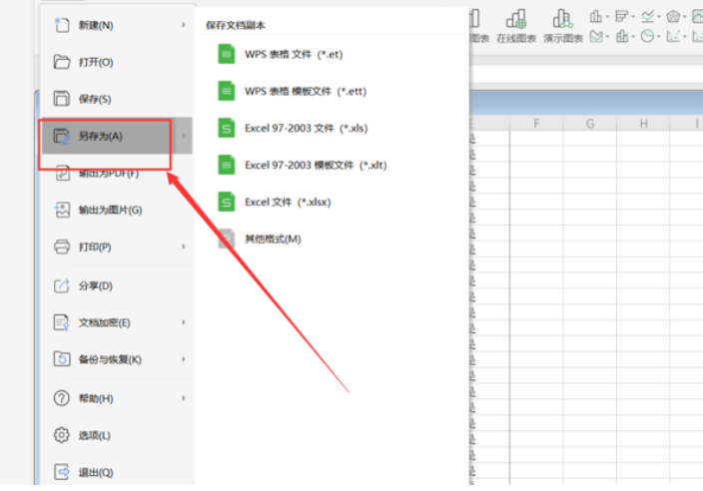Open the column chart dropdown arrow
The width and height of the screenshot is (703, 491).
607,17
